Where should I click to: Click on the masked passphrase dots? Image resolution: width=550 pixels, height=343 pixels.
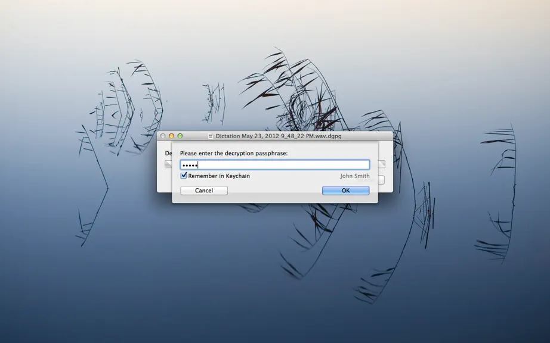(190, 165)
